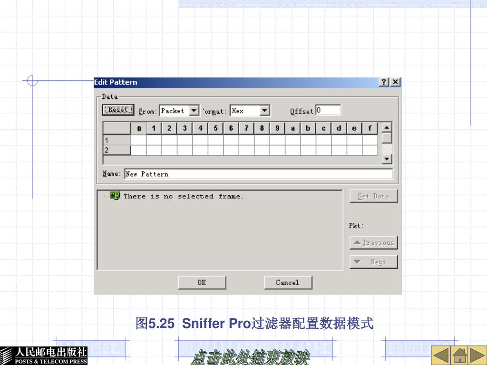Select row 2 header in the grid

click(x=117, y=150)
